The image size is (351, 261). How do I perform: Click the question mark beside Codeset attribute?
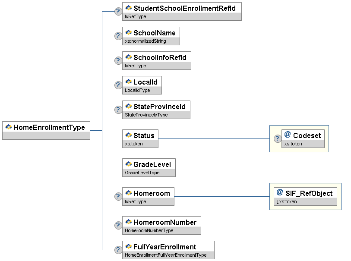coord(277,139)
